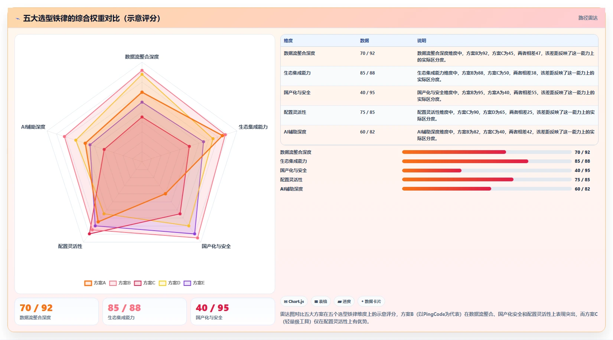Toggle 方案A series in the radar legend
613x340 pixels.
click(95, 283)
